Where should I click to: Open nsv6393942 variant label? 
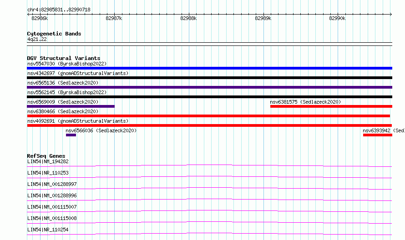click(x=384, y=130)
